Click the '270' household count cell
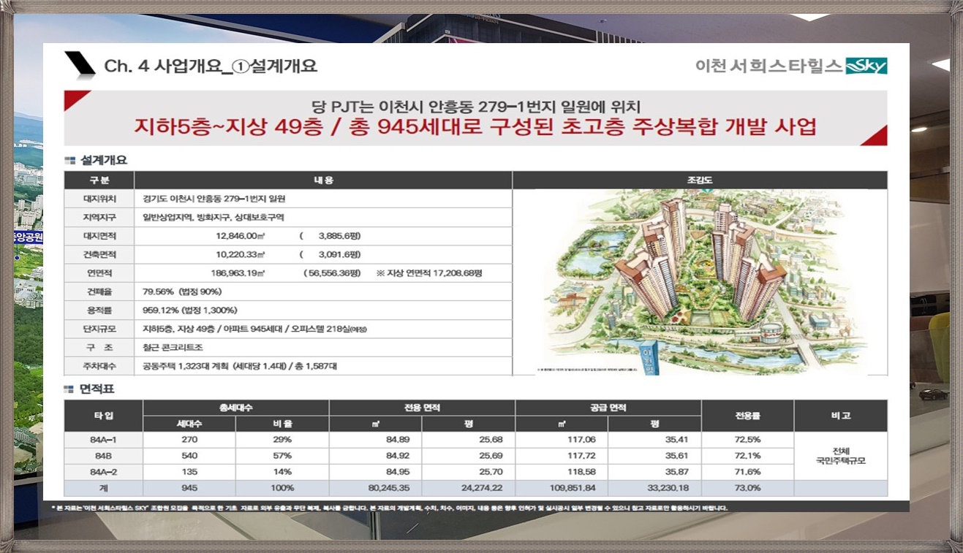 [189, 440]
